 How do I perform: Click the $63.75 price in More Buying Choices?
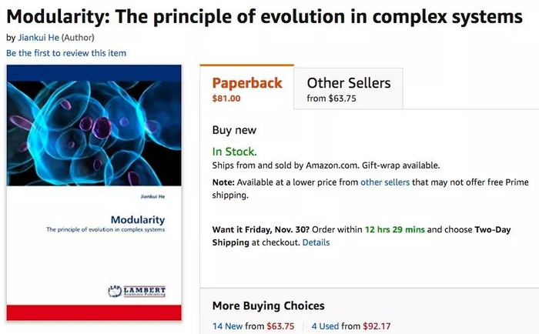tap(280, 326)
